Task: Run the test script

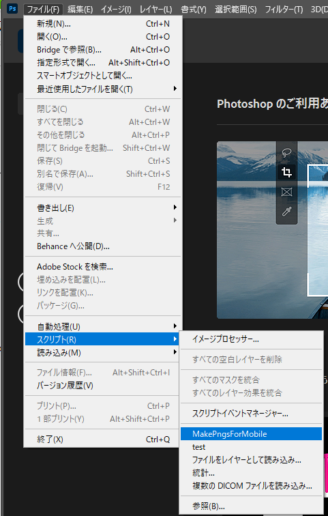Action: tap(252, 447)
